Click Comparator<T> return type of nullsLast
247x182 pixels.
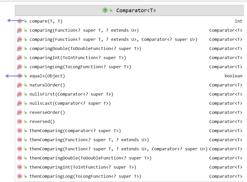226,103
